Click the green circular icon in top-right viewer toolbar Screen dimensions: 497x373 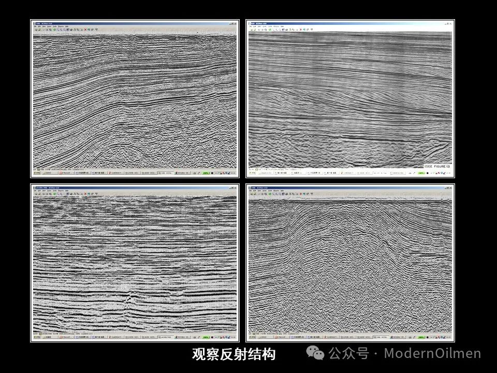270,30
